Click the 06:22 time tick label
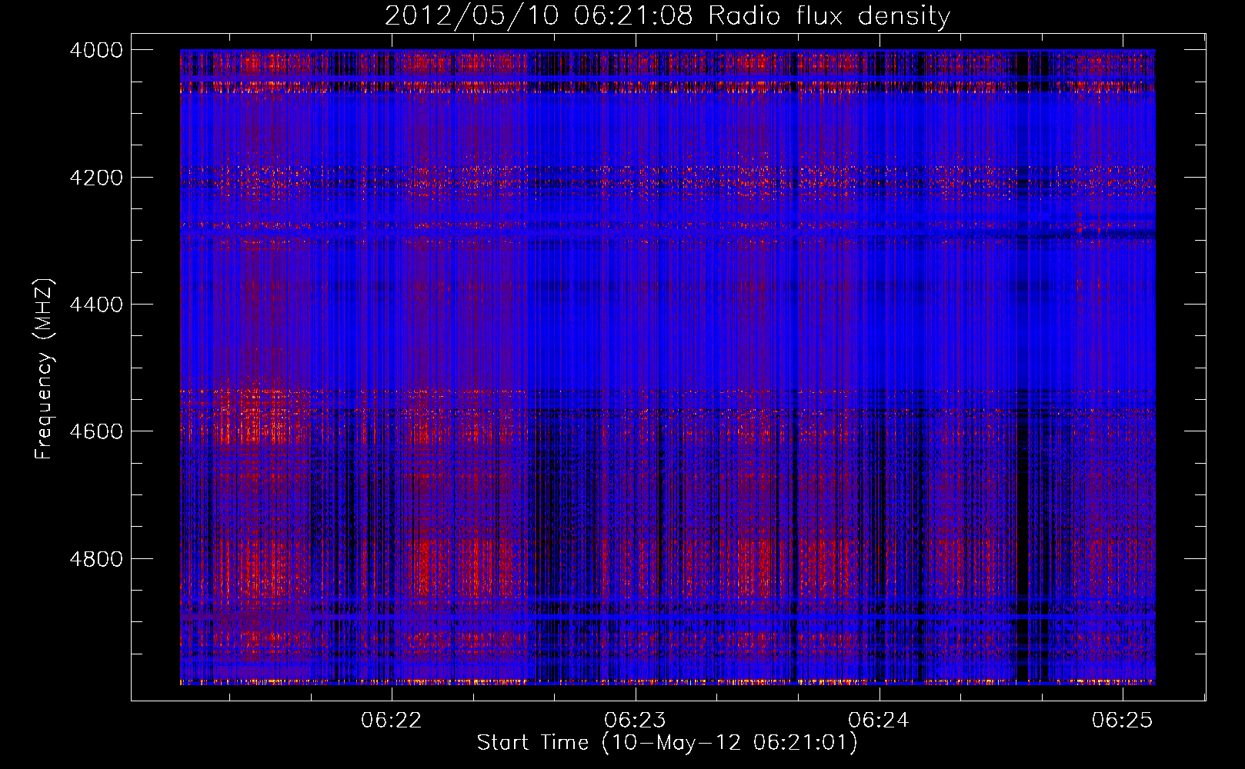Viewport: 1245px width, 769px height. click(392, 720)
